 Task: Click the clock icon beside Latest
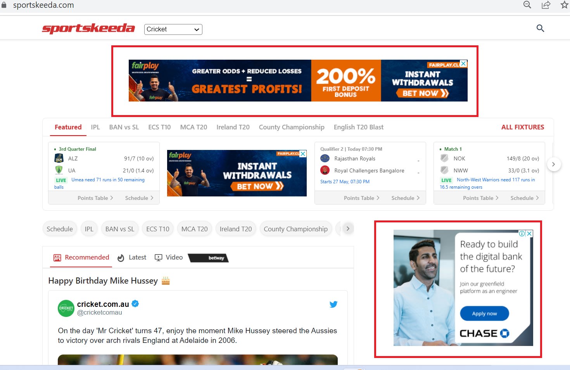pos(121,257)
